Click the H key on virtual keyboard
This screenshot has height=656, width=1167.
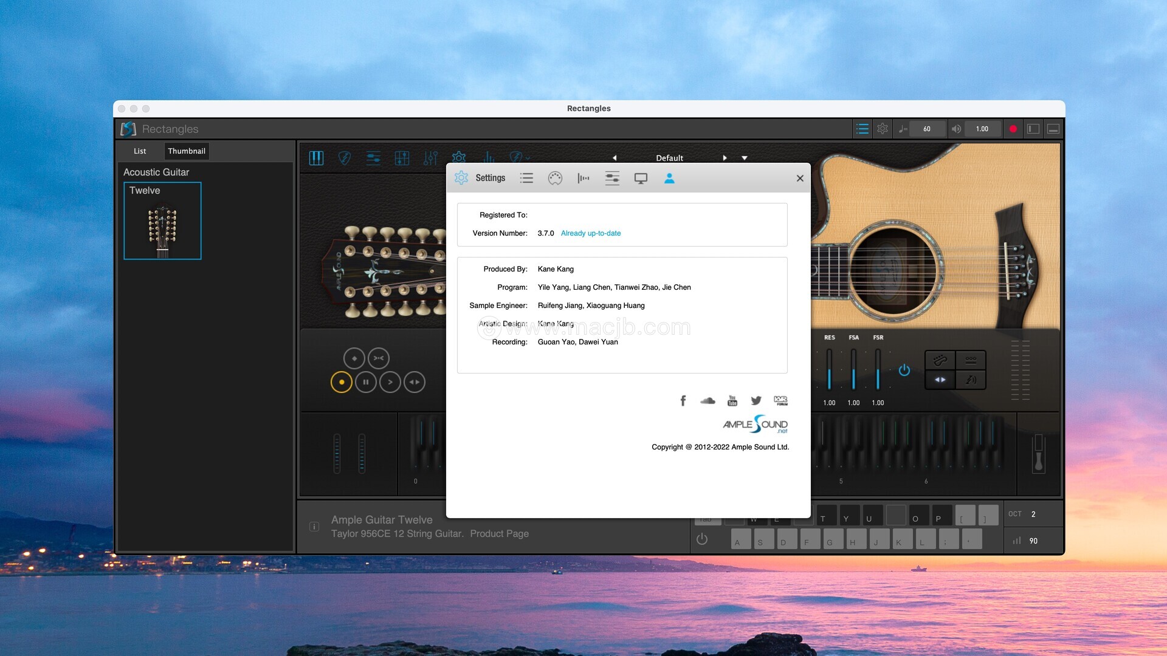856,539
